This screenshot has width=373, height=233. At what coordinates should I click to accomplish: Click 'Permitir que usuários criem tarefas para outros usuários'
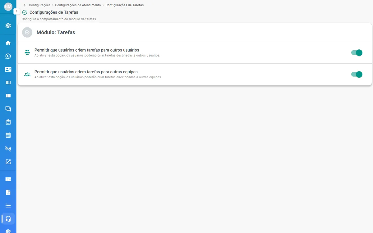[x=87, y=50]
